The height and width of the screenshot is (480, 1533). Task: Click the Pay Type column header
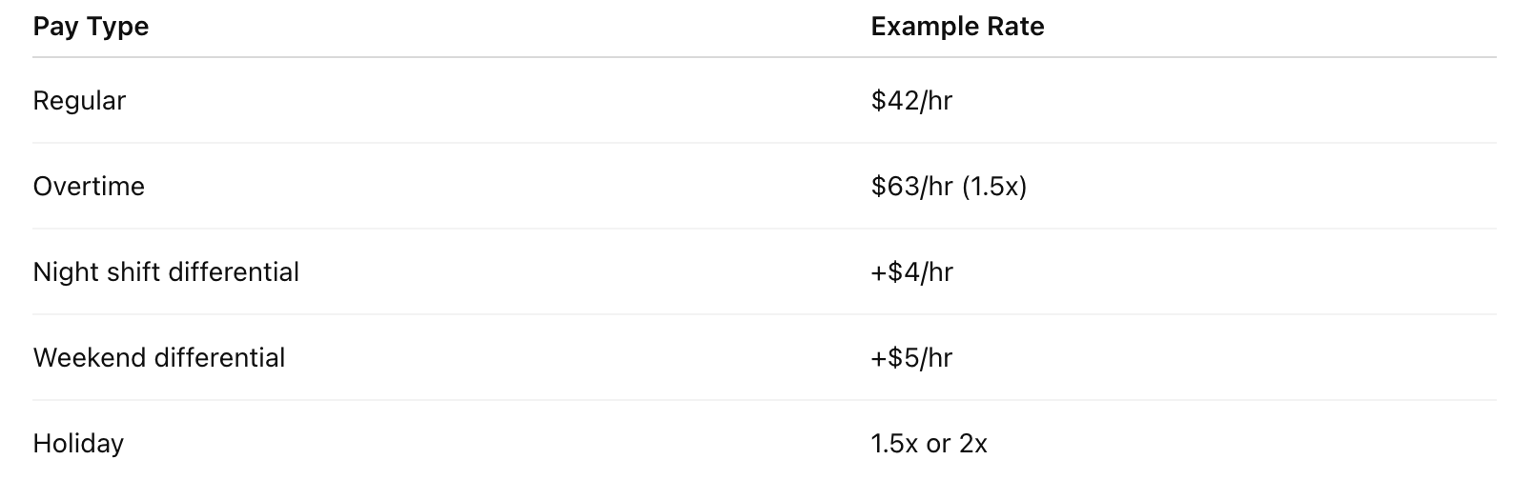pos(91,27)
